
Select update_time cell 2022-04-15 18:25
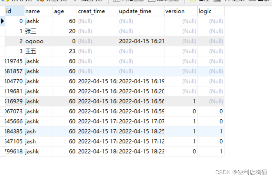(141, 132)
